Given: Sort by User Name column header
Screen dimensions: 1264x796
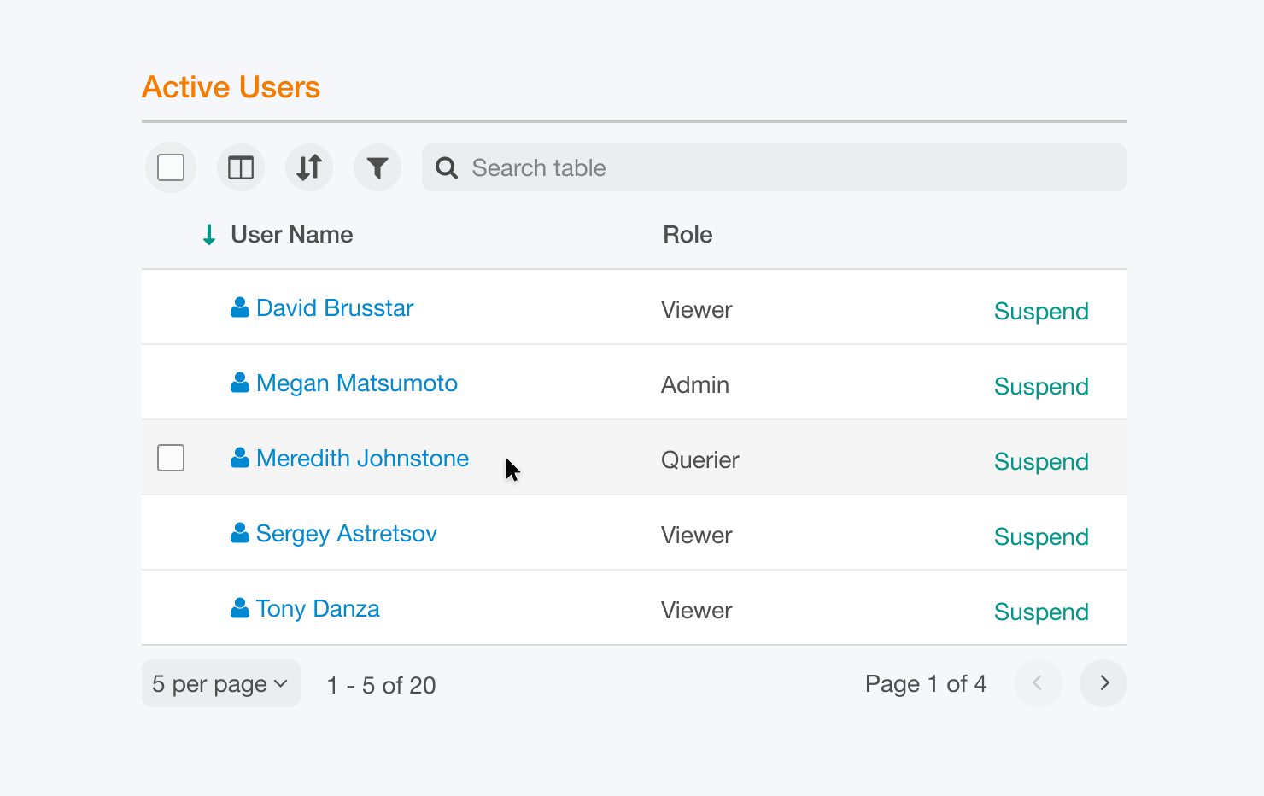Looking at the screenshot, I should coord(291,235).
